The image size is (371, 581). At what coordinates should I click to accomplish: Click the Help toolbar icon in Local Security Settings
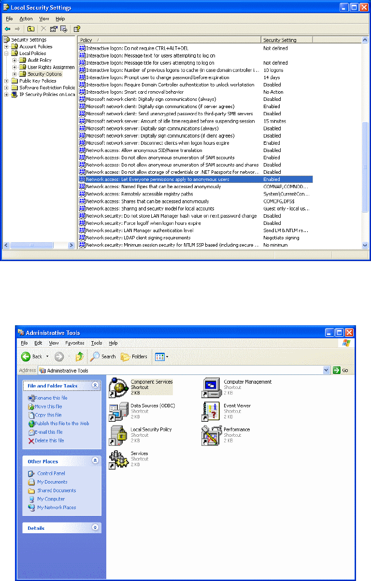tap(76, 29)
